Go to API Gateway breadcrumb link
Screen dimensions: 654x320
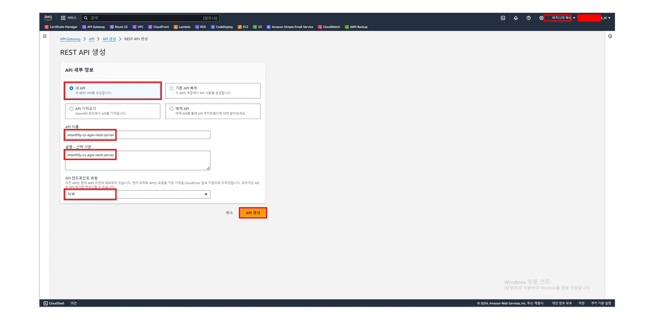[x=70, y=39]
